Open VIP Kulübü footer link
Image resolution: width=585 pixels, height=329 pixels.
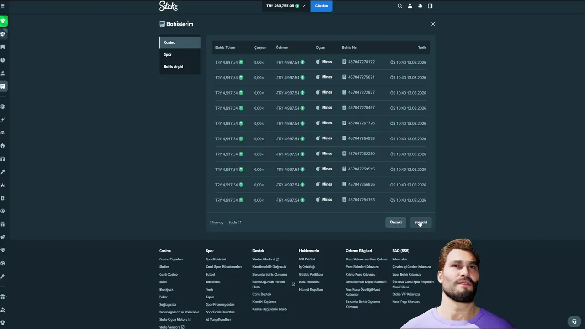[x=307, y=259]
